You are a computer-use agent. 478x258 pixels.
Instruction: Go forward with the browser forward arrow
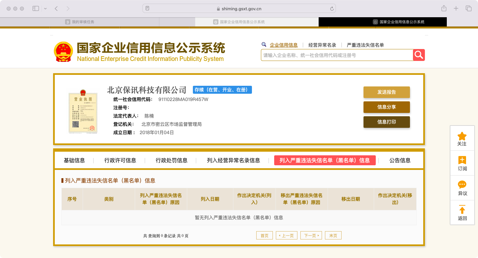(68, 9)
